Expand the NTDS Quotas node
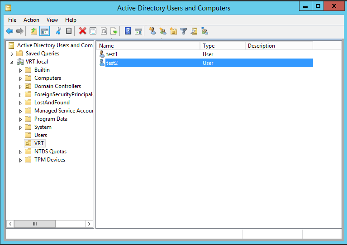347x245 pixels. 20,152
